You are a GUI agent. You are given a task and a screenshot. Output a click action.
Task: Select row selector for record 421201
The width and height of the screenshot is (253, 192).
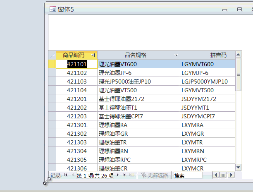(52, 99)
